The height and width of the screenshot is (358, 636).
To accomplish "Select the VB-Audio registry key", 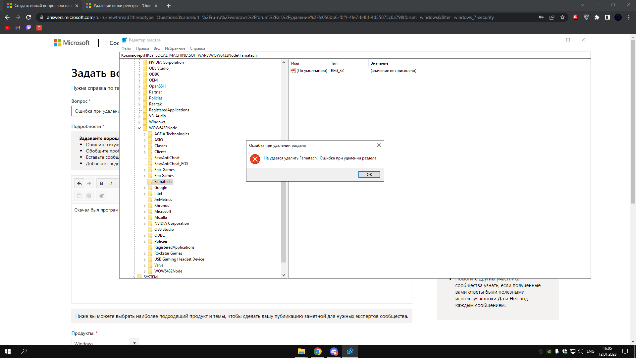I will click(x=157, y=116).
